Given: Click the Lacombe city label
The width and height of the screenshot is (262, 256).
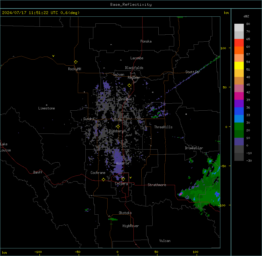Looking at the screenshot, I should (137, 58).
